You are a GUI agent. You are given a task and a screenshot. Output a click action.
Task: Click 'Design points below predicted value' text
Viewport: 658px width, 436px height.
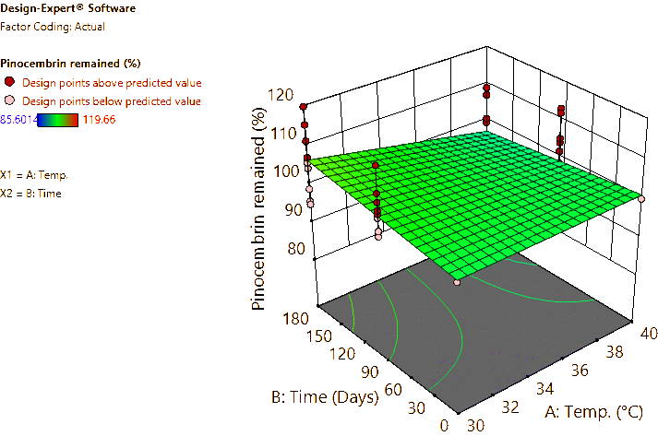[x=112, y=100]
